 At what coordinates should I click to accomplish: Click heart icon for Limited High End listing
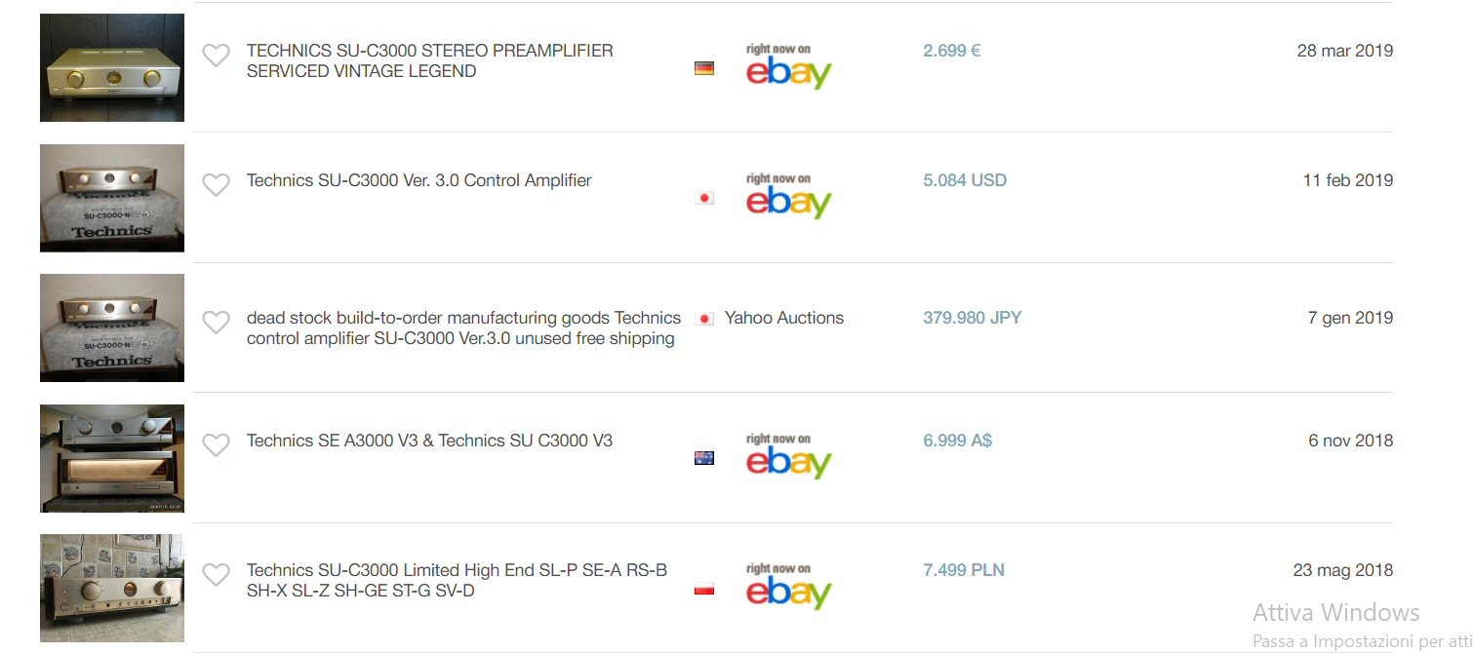click(x=216, y=574)
